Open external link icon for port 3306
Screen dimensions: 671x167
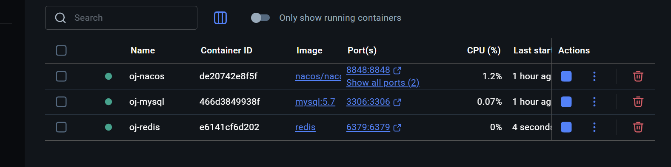[397, 102]
